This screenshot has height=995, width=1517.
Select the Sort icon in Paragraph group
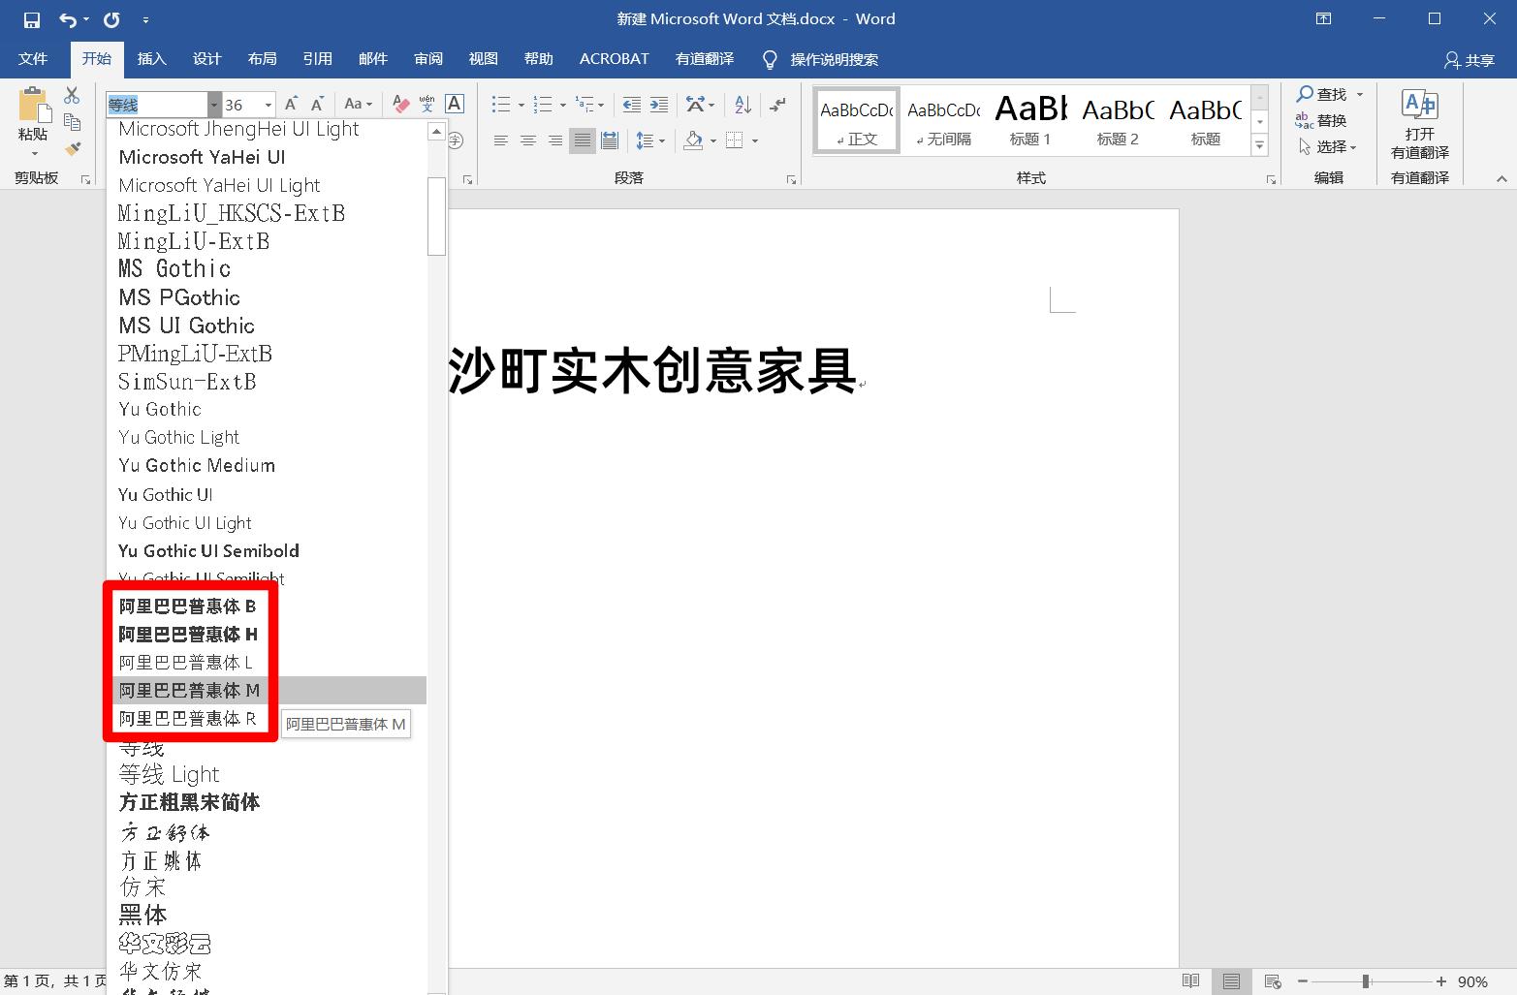tap(742, 104)
